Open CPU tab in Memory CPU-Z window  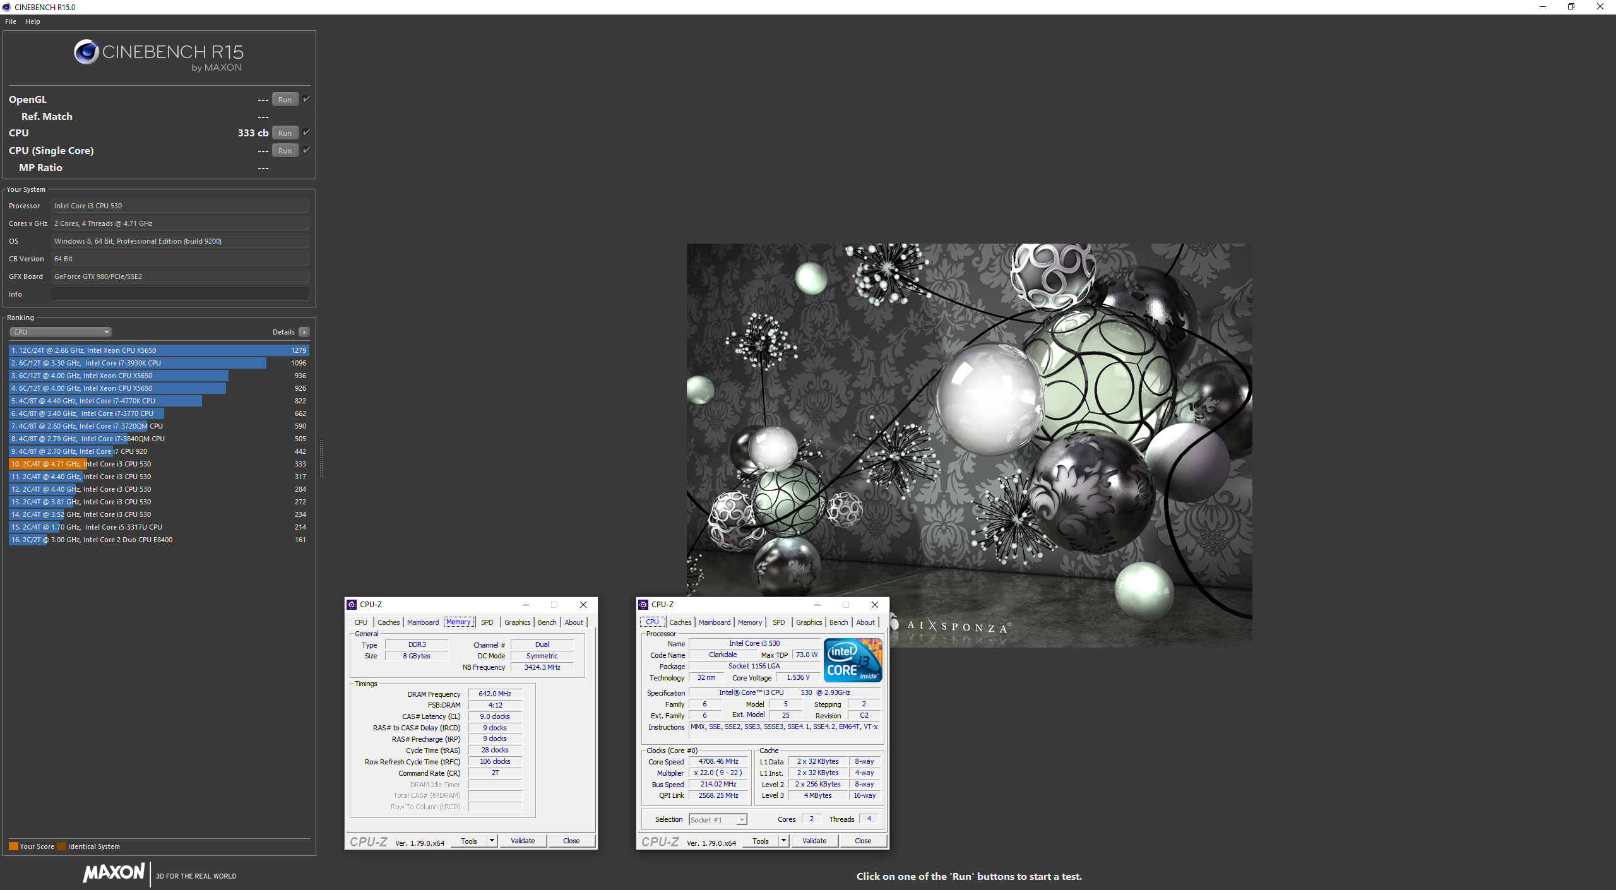tap(360, 622)
